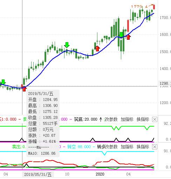Click the tall red candle above the April 2020 buy arrow
This screenshot has width=171, height=179.
128,26
